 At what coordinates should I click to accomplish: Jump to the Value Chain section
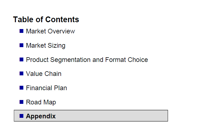tap(44, 74)
